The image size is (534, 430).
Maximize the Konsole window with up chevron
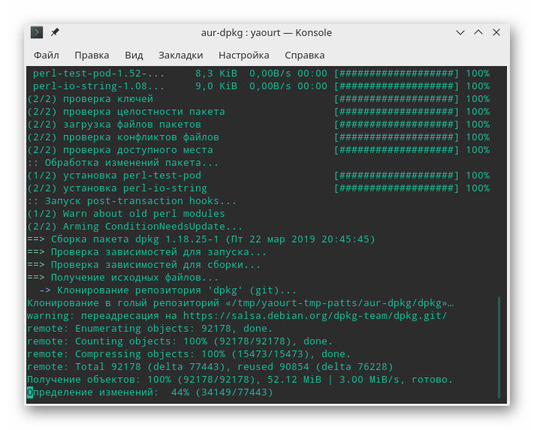point(478,33)
